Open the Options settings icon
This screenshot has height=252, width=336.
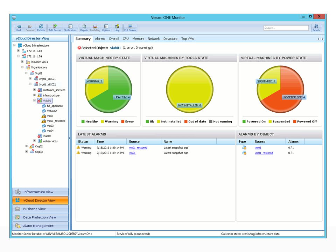pos(106,28)
